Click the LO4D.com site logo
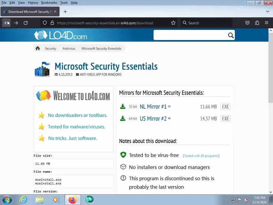 point(61,35)
